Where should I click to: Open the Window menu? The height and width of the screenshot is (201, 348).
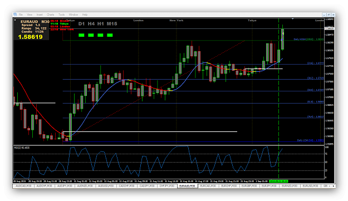[x=73, y=14]
